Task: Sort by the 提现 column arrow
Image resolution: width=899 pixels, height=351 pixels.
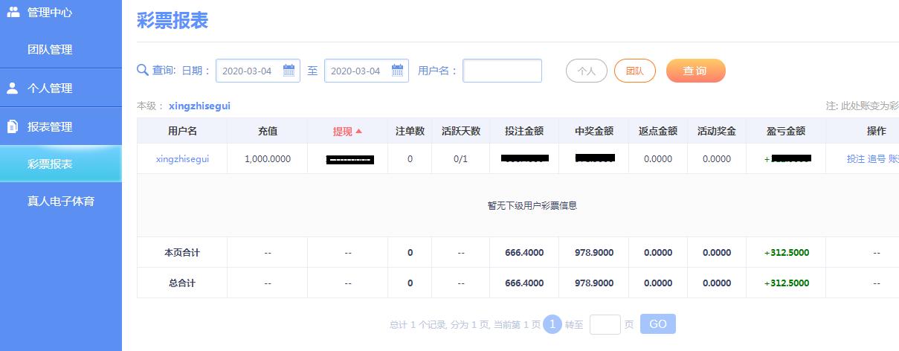Action: click(359, 131)
